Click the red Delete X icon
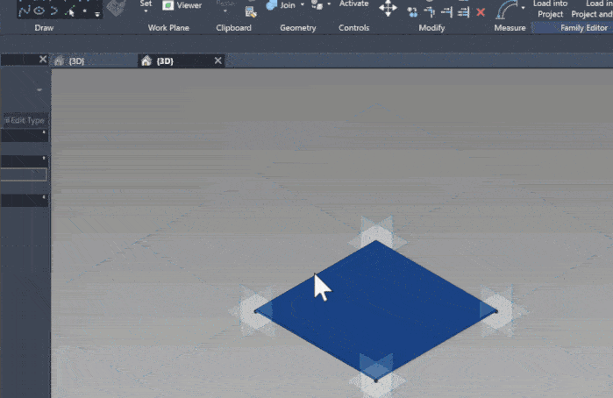 click(x=481, y=12)
